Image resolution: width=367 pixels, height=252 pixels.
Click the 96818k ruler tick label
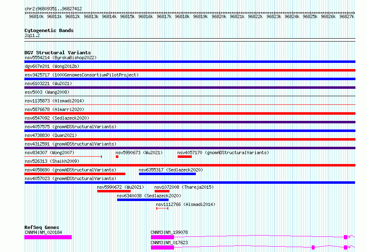[182, 16]
